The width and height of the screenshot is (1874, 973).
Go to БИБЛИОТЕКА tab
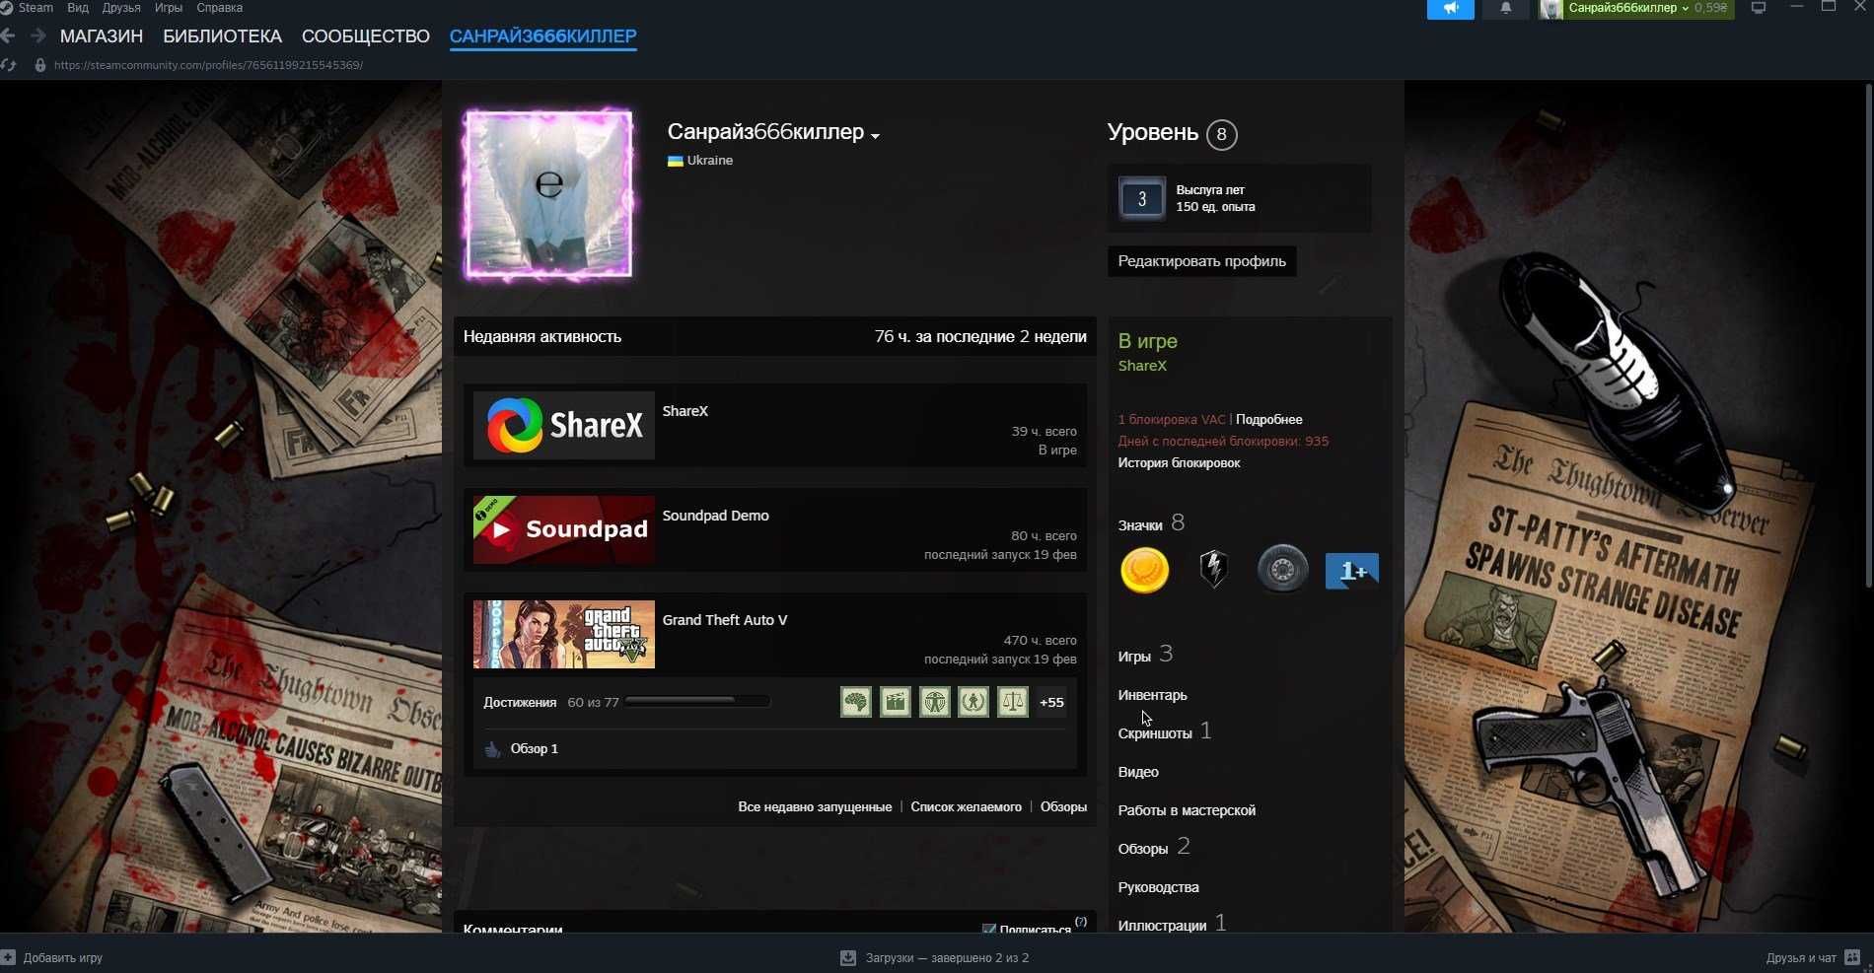coord(222,36)
